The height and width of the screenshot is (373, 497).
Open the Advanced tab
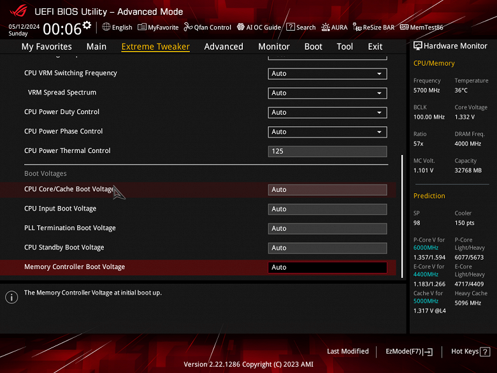coord(224,47)
